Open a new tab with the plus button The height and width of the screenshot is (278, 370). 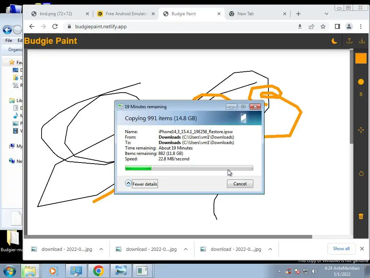click(x=298, y=14)
